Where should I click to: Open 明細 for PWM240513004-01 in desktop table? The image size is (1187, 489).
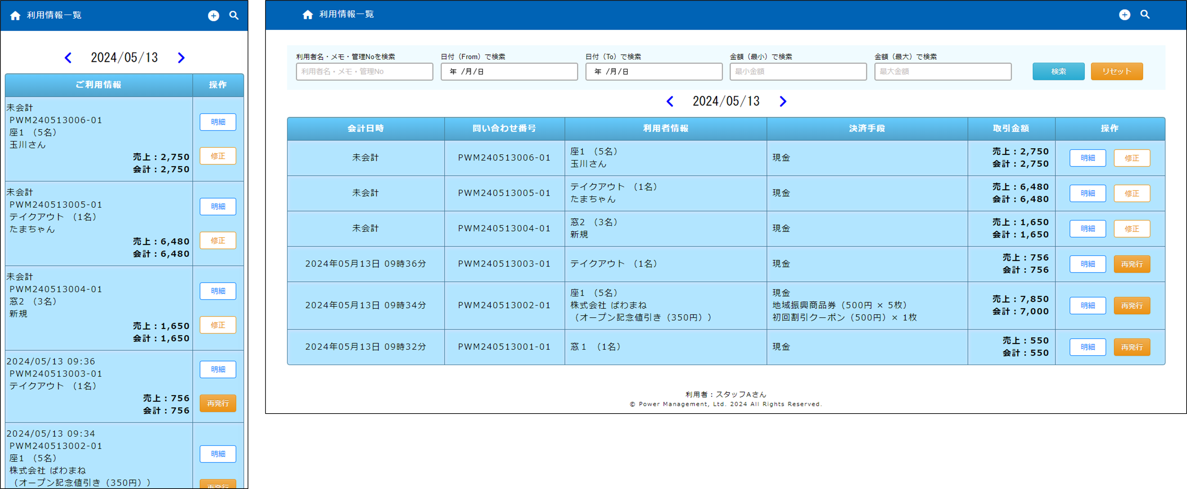point(1087,229)
